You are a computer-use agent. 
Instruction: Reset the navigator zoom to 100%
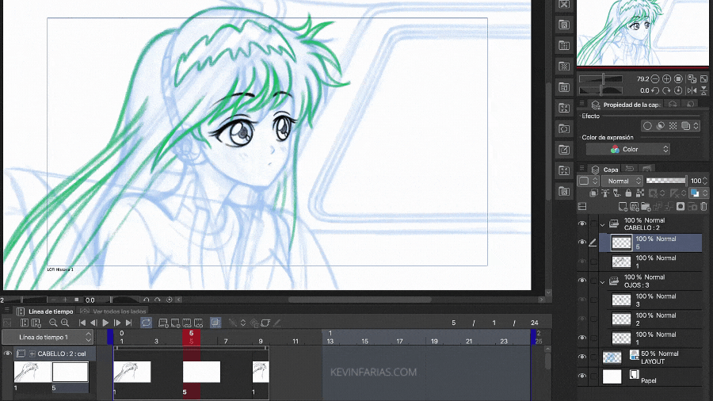(x=678, y=79)
